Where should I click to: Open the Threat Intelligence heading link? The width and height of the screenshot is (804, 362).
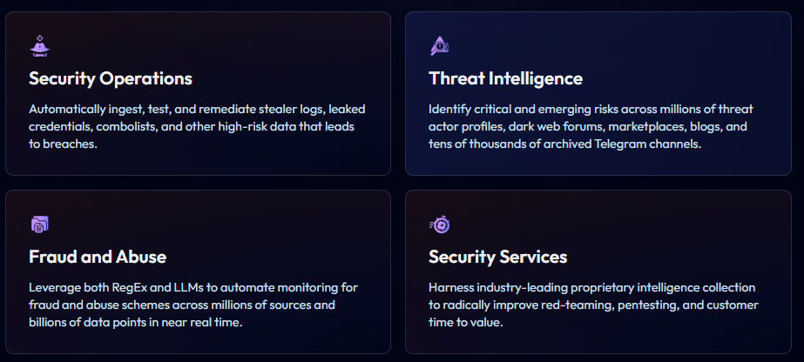coord(505,78)
